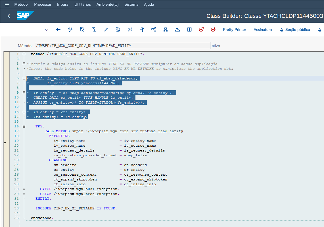Screen dimensions: 324x227
Task: Click the first 'method /IWBEP/IF_MGW_CORE' line
Action: 87,54
